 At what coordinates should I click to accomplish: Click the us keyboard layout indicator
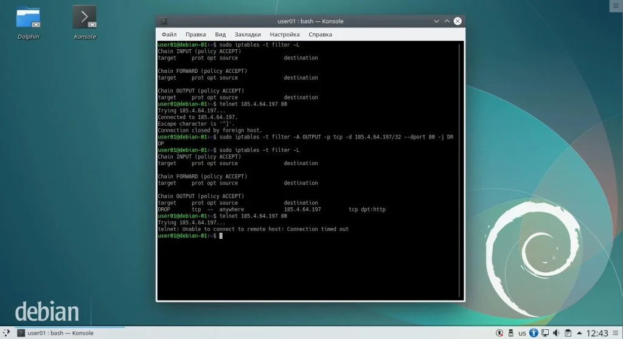pyautogui.click(x=522, y=333)
